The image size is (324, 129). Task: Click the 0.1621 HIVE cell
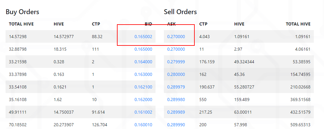60,87
